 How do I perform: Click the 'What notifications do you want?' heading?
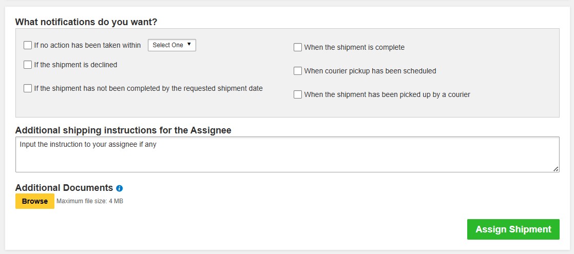pos(86,22)
